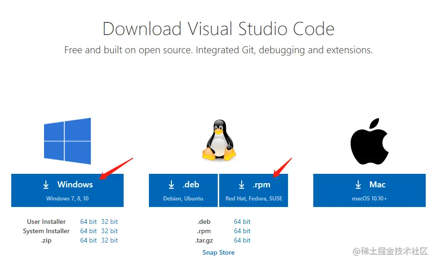The height and width of the screenshot is (264, 436).
Task: Open Windows .zip 64 bit link
Action: pyautogui.click(x=89, y=240)
